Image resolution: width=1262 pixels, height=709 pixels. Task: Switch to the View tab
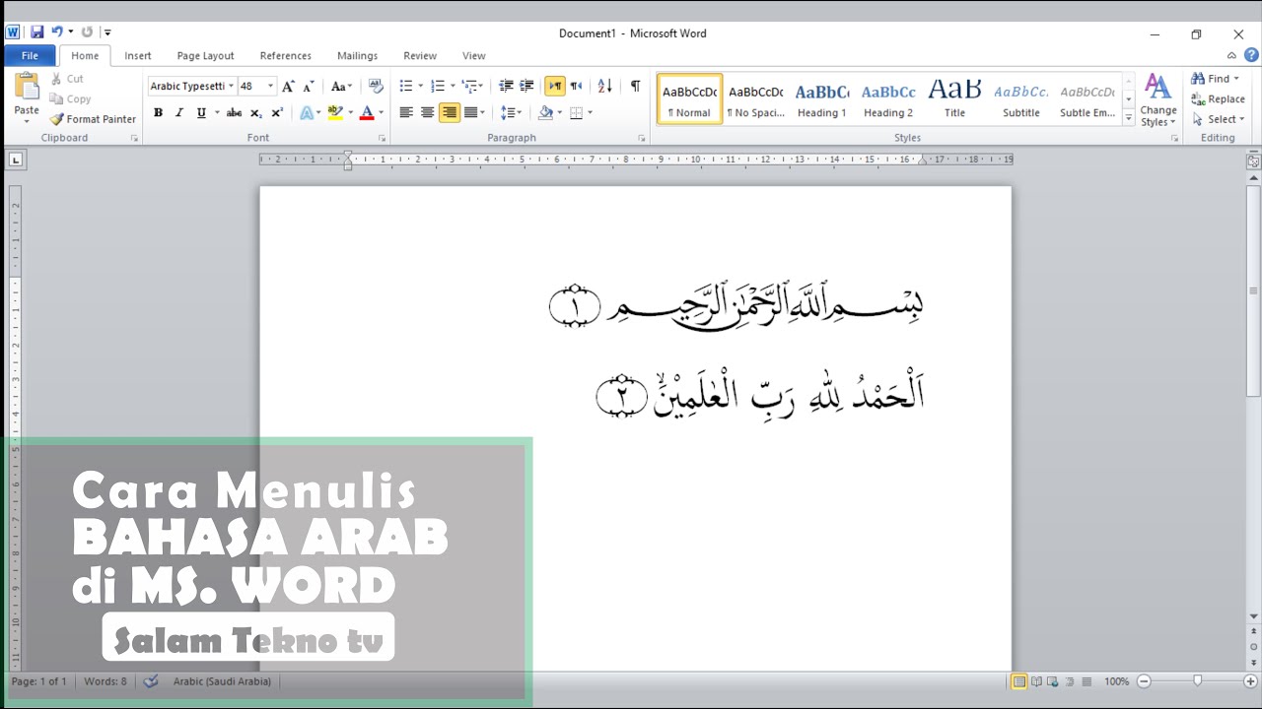pos(474,56)
